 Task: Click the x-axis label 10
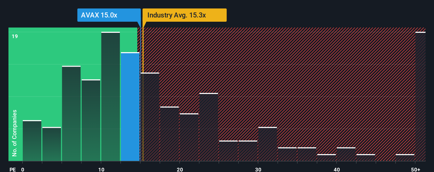click(x=101, y=169)
